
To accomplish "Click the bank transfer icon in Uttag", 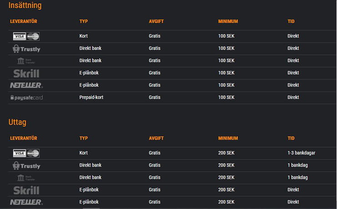I will (x=26, y=178).
